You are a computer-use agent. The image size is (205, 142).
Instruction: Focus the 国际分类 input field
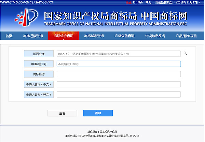point(119,54)
